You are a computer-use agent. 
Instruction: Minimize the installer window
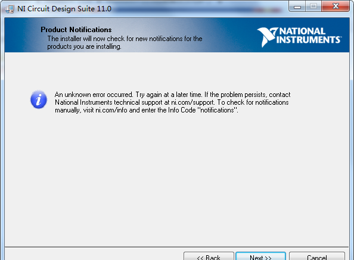point(297,7)
